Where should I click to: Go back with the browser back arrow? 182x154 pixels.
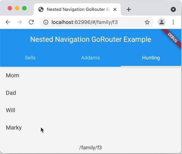[x=8, y=22]
